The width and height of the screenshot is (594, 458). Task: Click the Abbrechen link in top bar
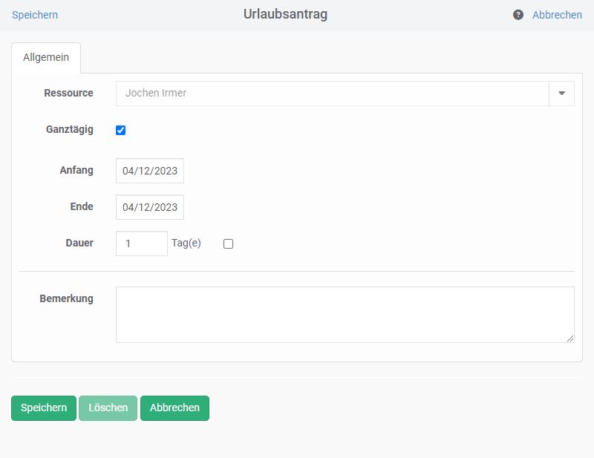click(x=557, y=15)
